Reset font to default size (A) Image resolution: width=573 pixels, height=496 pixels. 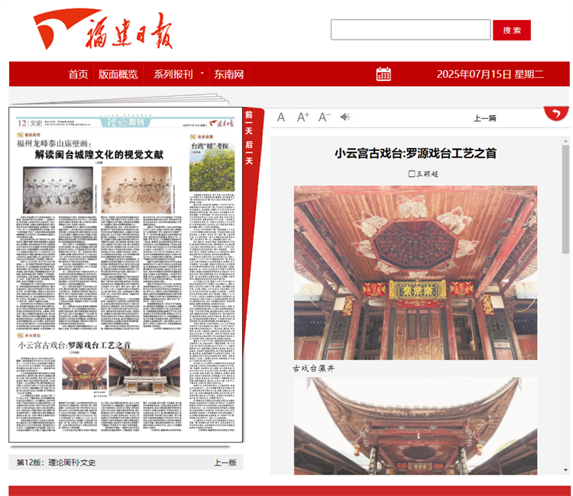[281, 117]
